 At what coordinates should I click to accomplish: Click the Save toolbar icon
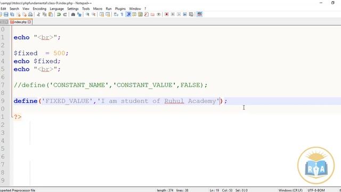[x=6, y=14]
